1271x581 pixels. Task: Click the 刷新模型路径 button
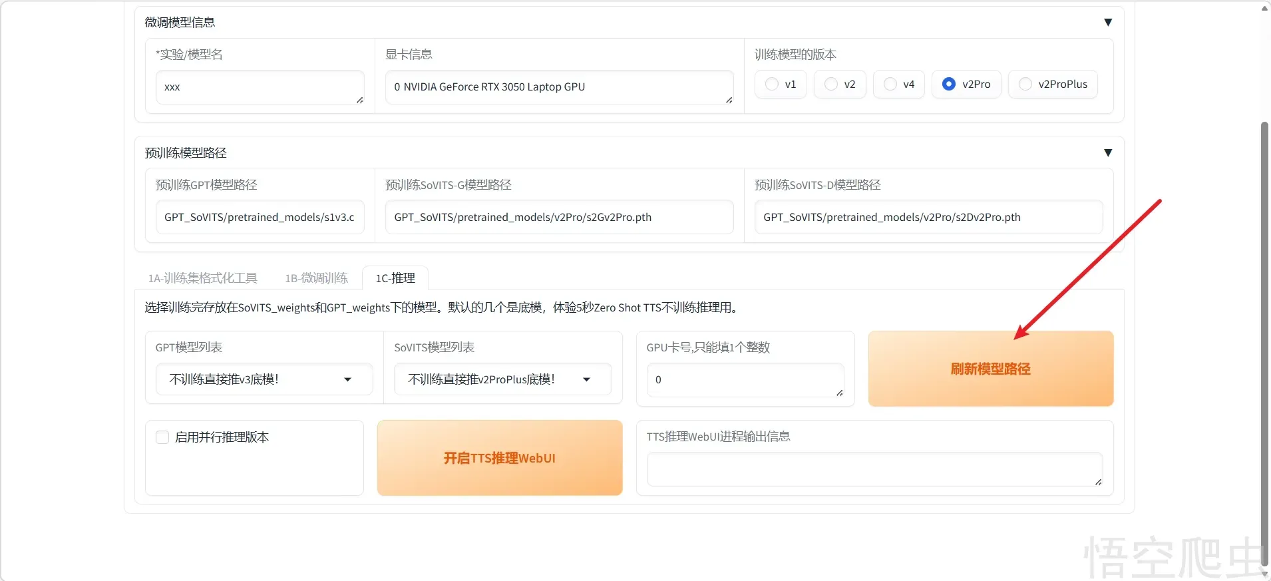point(990,369)
